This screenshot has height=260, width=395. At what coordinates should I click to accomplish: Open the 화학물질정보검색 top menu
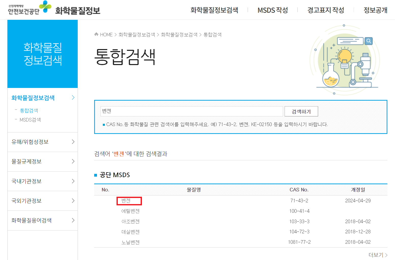214,10
